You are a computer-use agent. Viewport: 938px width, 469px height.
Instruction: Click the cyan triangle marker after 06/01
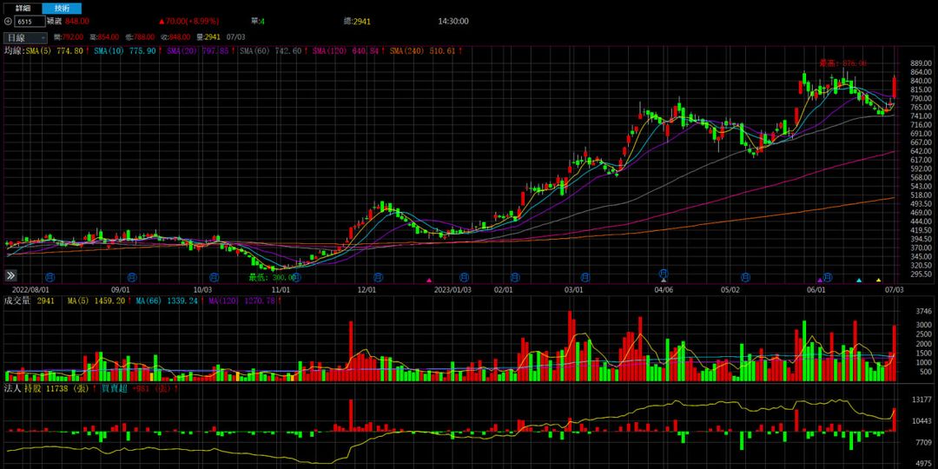point(859,280)
